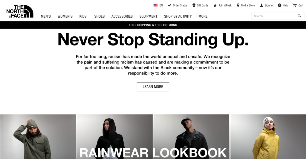Screen dimensions: 306x159
Task: Open Order Status checkmark link
Action: (x=170, y=5)
